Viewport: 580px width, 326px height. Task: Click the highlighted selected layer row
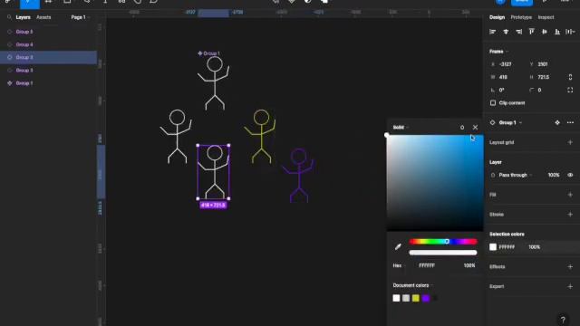48,57
